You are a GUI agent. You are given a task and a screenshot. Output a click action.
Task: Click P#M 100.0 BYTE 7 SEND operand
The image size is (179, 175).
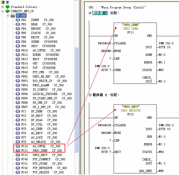point(103,68)
